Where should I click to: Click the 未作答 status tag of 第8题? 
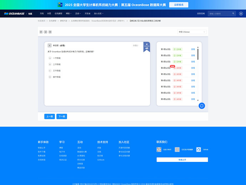[x=178, y=93]
